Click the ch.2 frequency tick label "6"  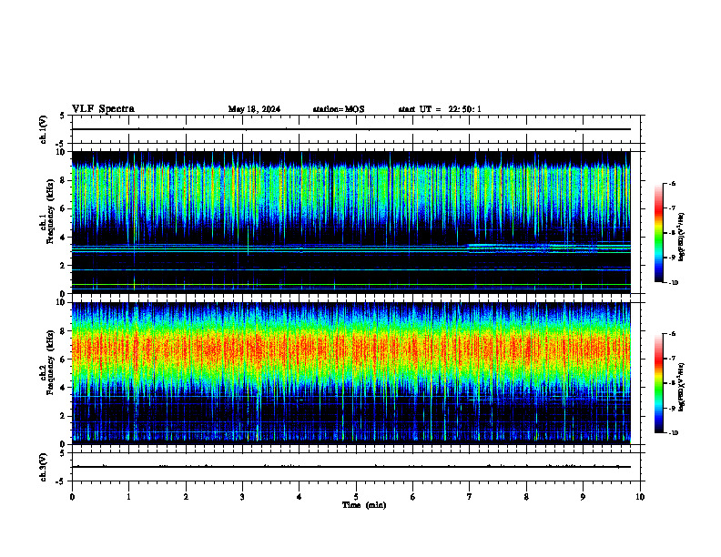(x=64, y=360)
